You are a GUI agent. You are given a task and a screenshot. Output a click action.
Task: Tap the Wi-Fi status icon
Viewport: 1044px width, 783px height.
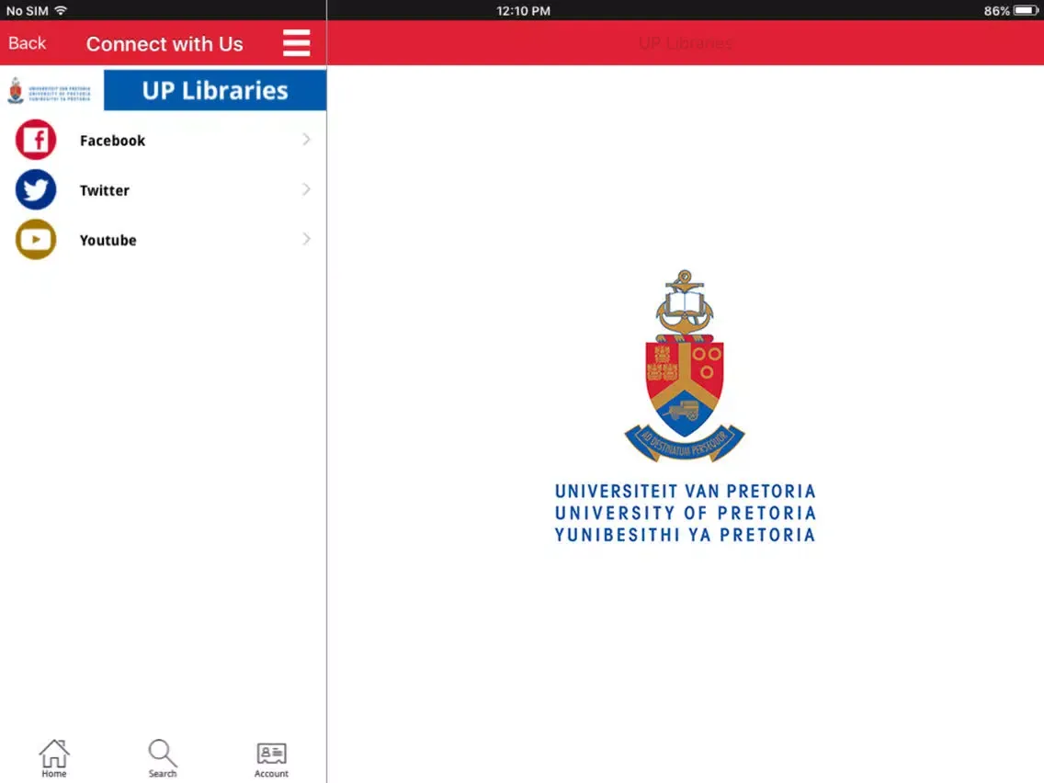[61, 10]
